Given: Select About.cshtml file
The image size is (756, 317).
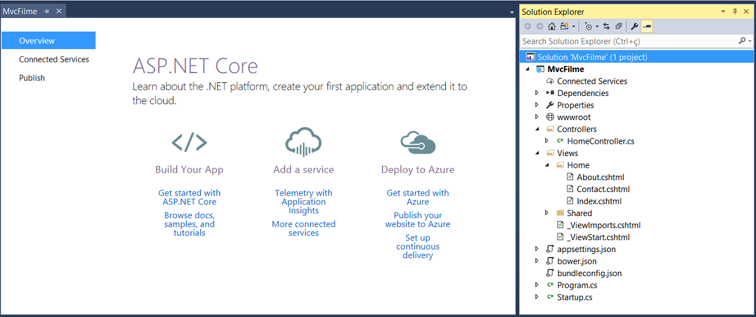Looking at the screenshot, I should coord(600,177).
